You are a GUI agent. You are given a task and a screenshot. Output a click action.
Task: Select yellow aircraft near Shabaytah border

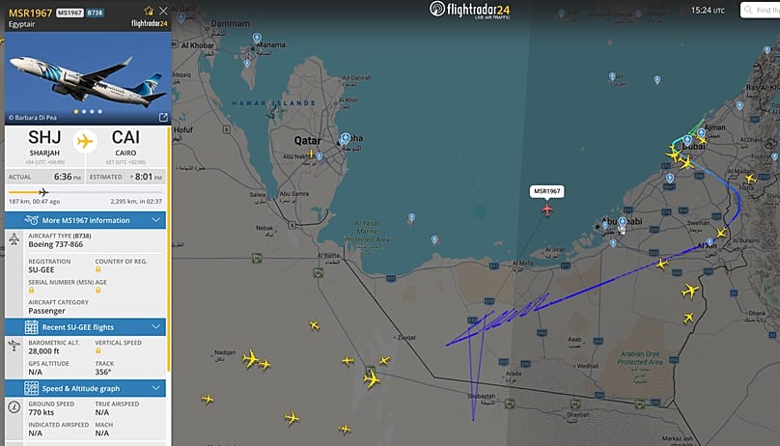[x=371, y=379]
